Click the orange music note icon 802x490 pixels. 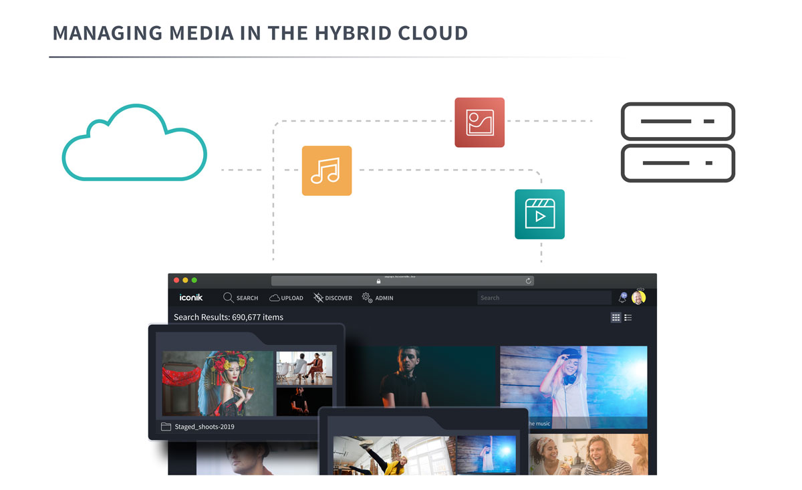tap(327, 170)
